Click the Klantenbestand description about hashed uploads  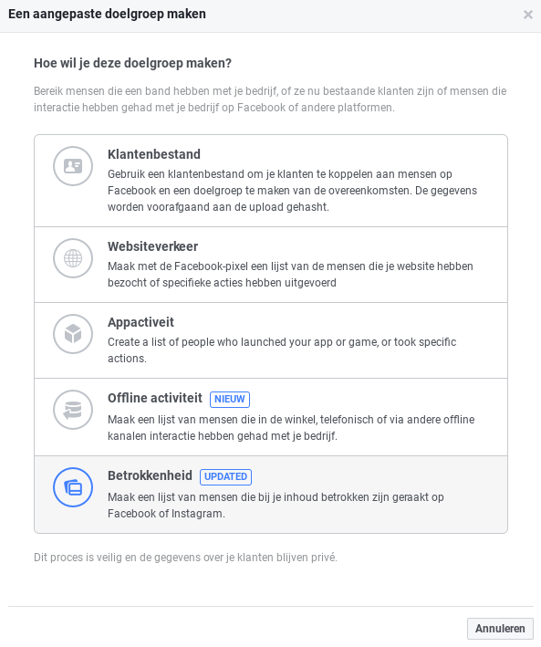click(292, 191)
